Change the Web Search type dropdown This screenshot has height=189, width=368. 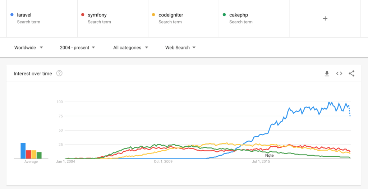tap(180, 48)
